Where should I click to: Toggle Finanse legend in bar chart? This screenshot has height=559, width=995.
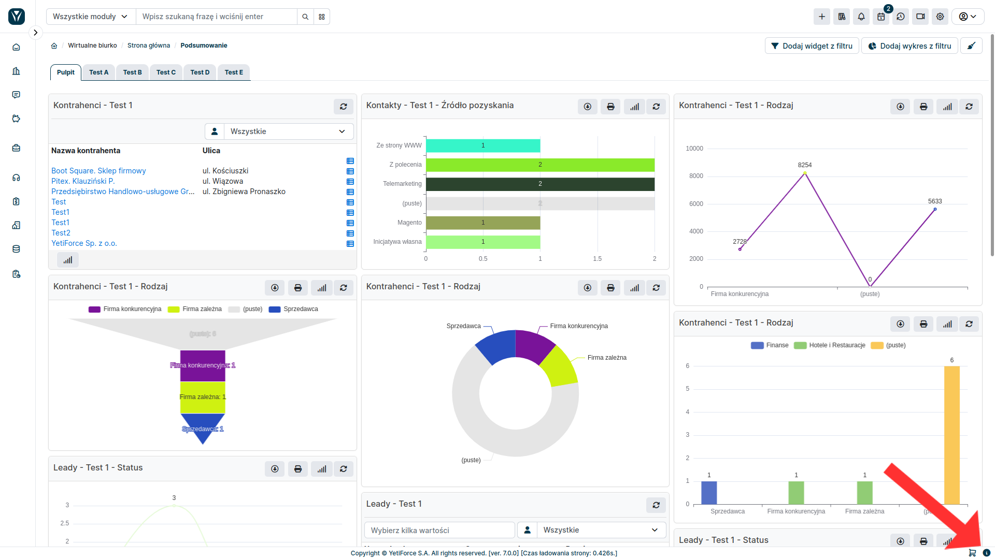tap(770, 345)
